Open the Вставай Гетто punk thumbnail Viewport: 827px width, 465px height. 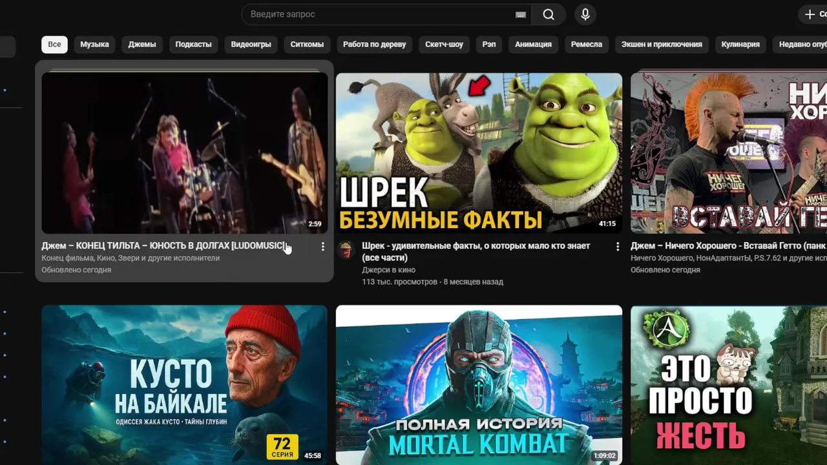coord(729,152)
